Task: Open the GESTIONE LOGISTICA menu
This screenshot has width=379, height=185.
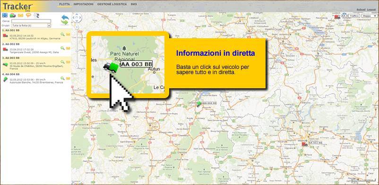Action: click(x=112, y=4)
